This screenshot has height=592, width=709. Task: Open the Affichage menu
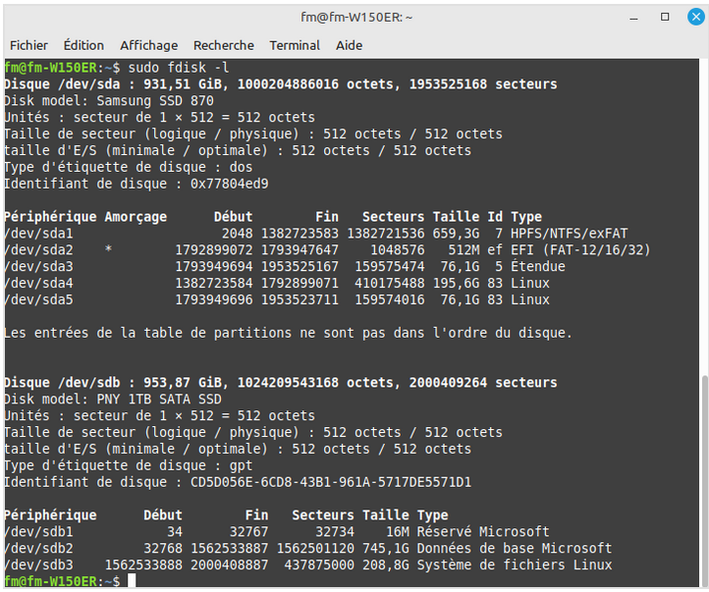tap(148, 45)
